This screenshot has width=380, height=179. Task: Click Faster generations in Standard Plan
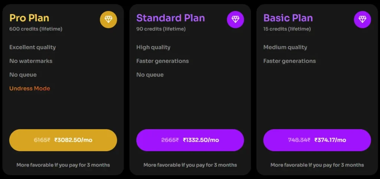pyautogui.click(x=163, y=61)
